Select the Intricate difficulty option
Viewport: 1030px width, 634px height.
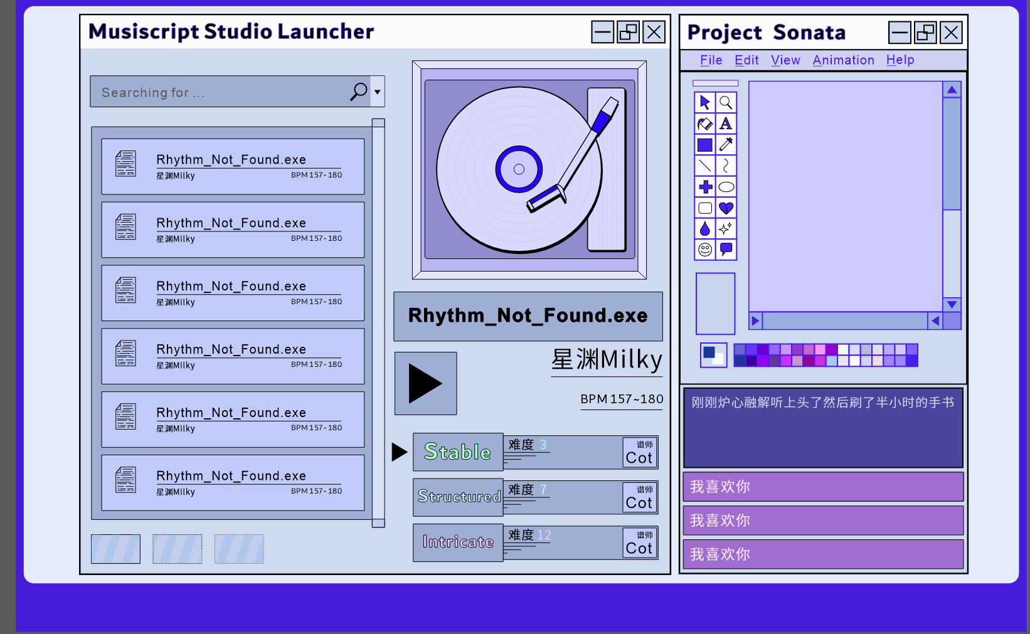click(458, 542)
